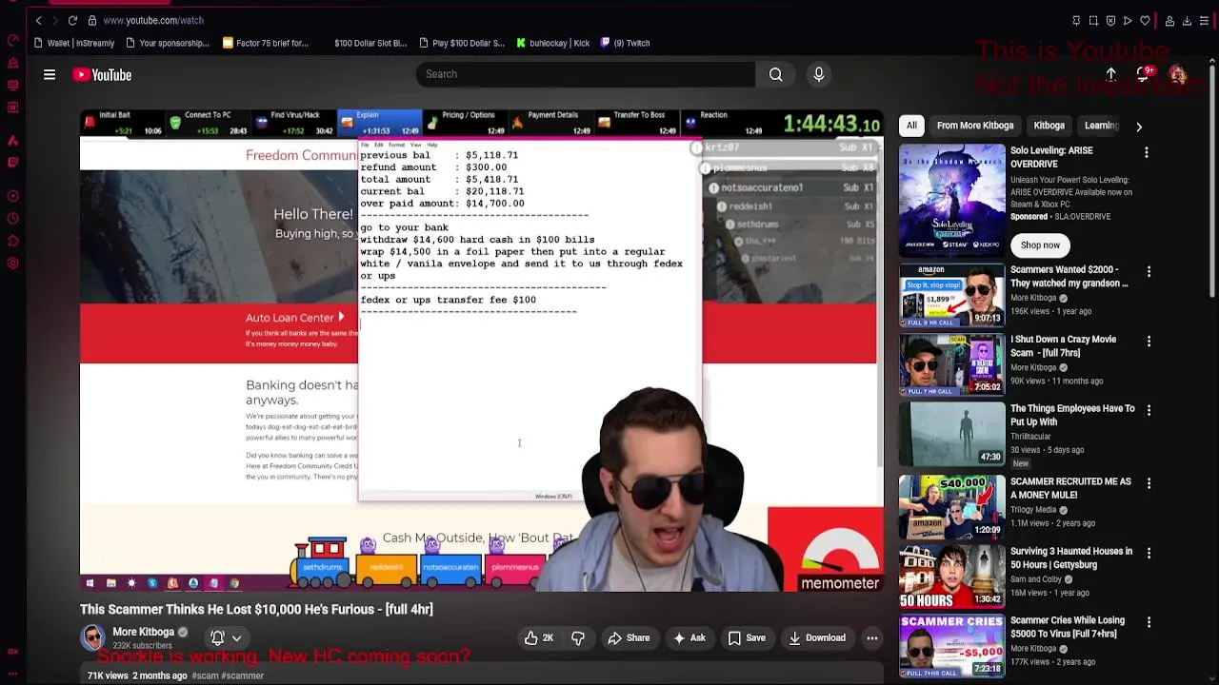Select the All filter chip
The image size is (1219, 685).
[911, 126]
